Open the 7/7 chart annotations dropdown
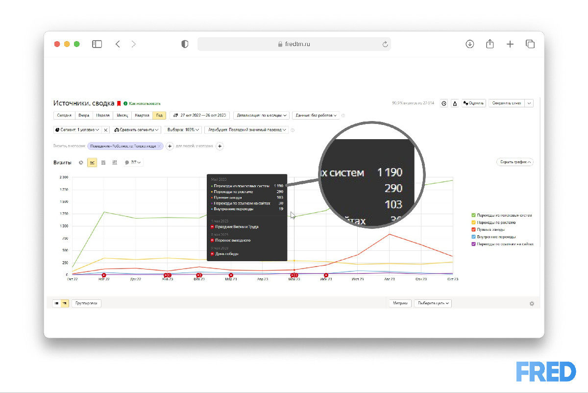This screenshot has height=393, width=588. tap(133, 162)
